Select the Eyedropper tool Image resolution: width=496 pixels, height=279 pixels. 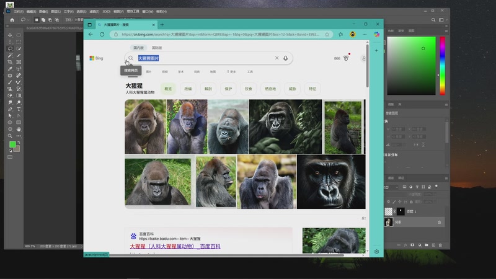point(10,69)
